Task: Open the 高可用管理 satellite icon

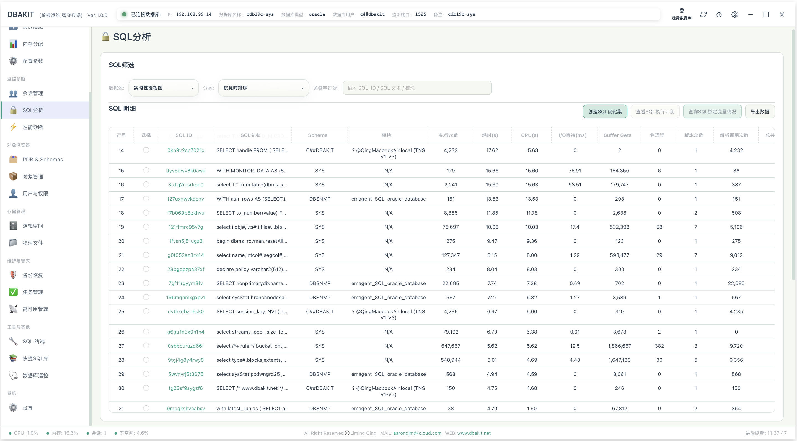Action: point(13,309)
